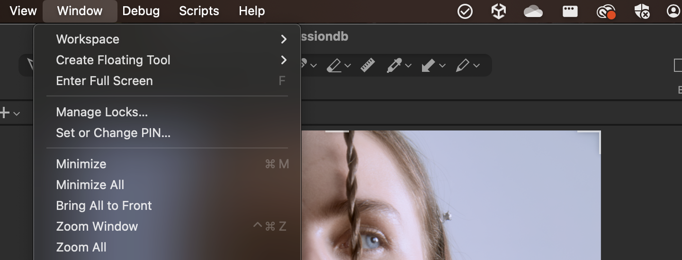Select the arrow apply-adjustments tool

click(428, 65)
